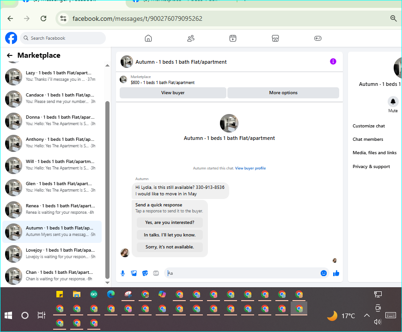Viewport: 402px width, 332px height.
Task: Show hidden tray icons chevron
Action: [x=367, y=315]
